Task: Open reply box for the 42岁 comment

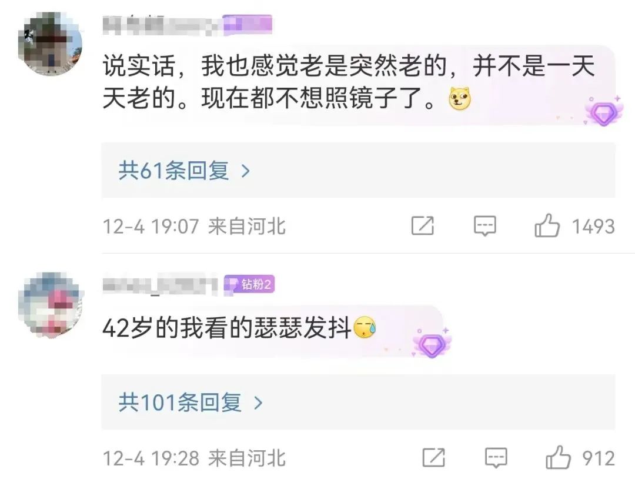Action: point(496,458)
